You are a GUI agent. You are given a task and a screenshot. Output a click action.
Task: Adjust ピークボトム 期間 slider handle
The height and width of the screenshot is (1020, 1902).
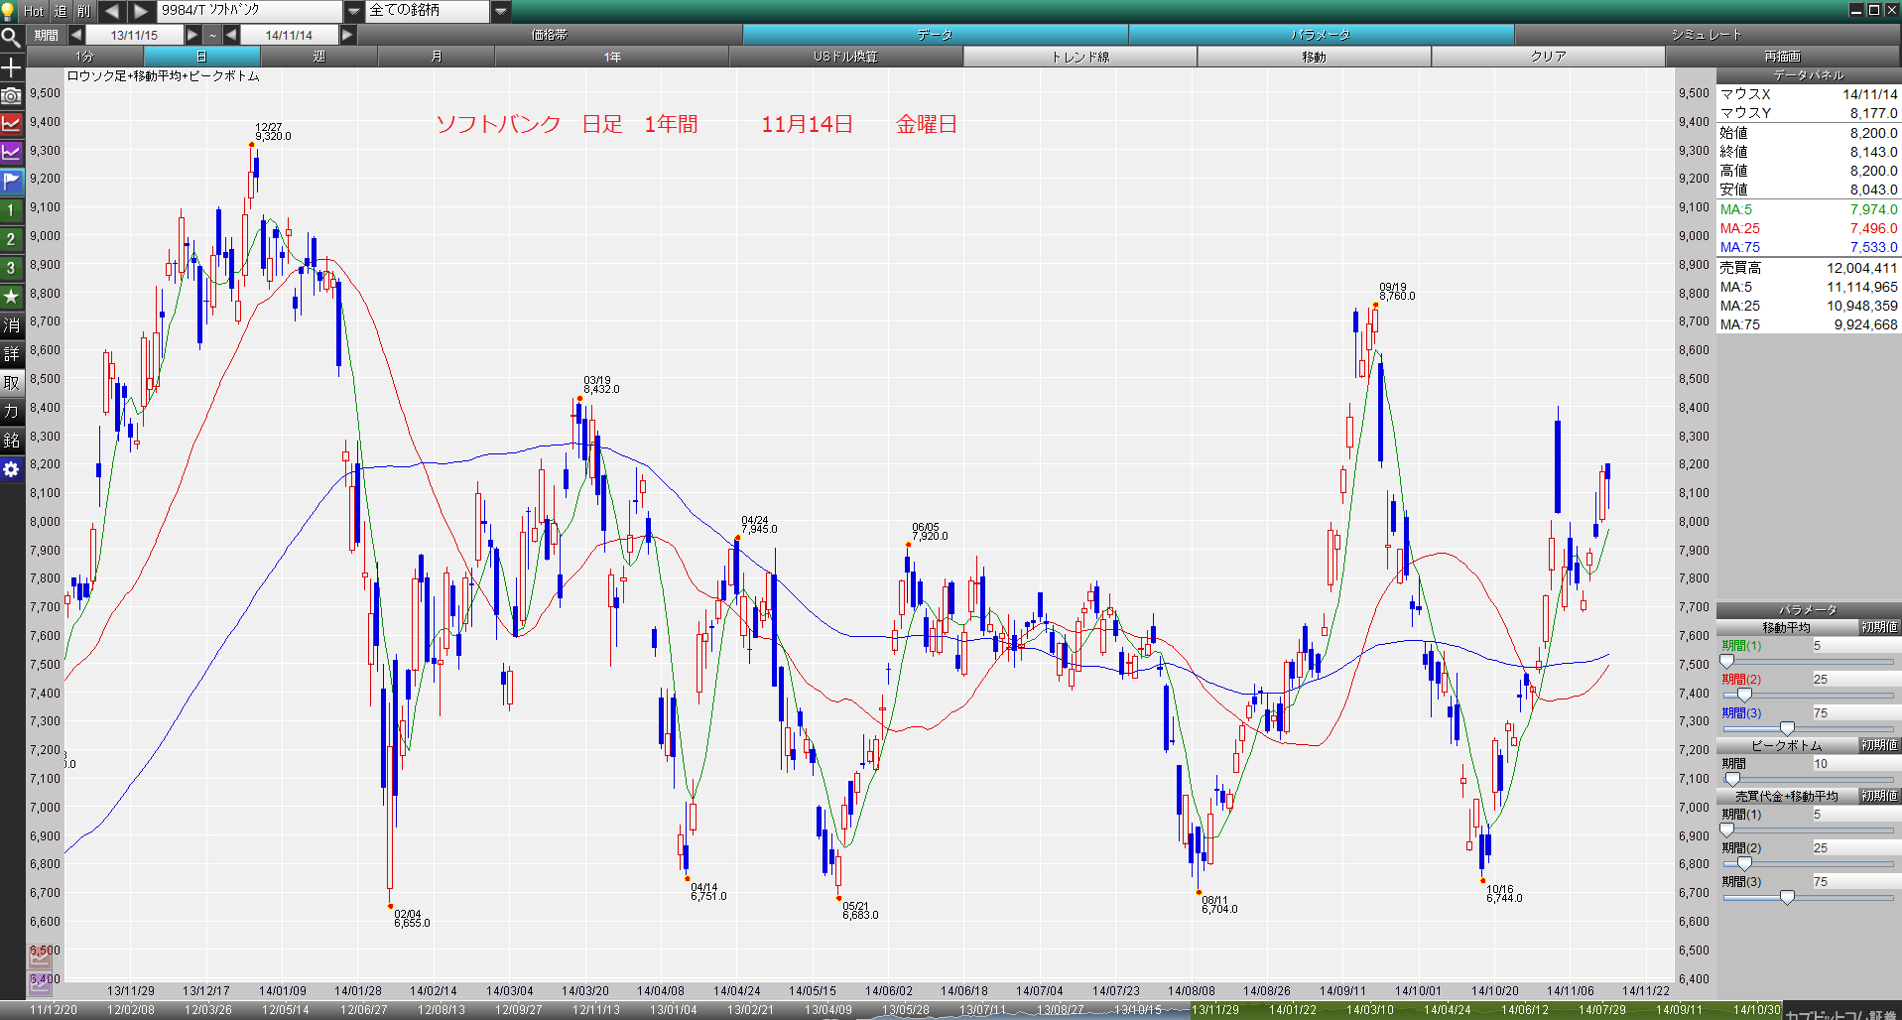1732,779
